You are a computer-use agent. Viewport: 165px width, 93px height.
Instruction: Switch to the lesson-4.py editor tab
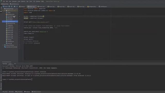pyautogui.click(x=61, y=6)
